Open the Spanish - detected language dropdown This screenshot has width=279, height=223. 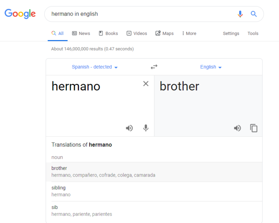pos(94,67)
